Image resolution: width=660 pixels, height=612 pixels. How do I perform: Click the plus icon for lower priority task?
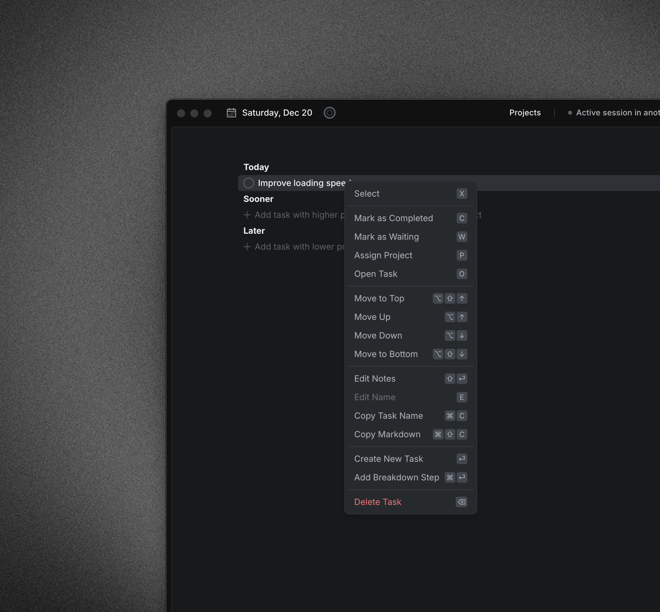[x=247, y=247]
